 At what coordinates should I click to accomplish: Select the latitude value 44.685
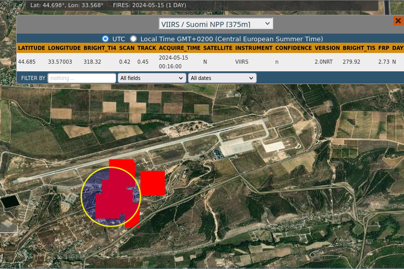tap(27, 62)
